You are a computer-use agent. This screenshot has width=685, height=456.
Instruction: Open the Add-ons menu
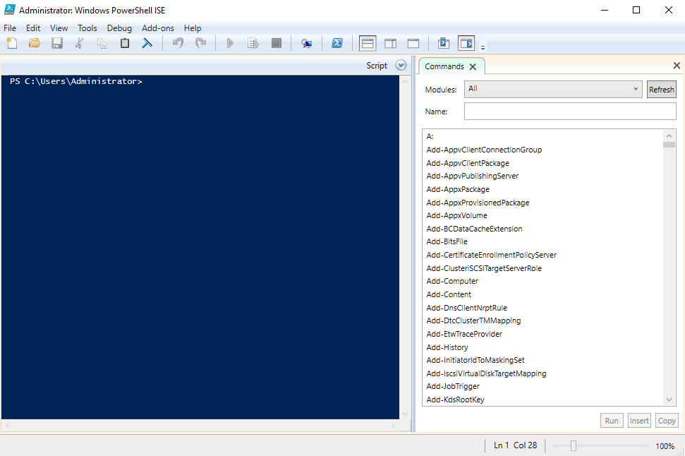(x=157, y=28)
